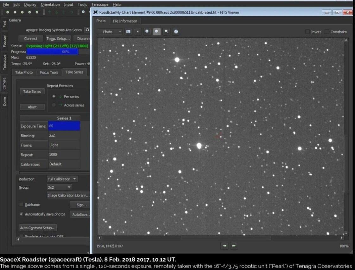Open the Orientation menu

click(50, 4)
